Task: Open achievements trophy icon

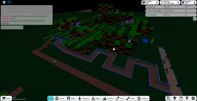Action: point(175,98)
